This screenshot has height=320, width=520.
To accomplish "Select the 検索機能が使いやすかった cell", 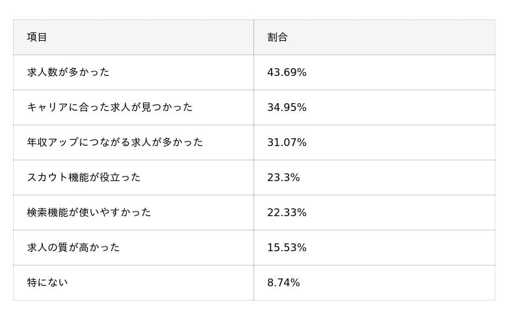I will (x=89, y=213).
